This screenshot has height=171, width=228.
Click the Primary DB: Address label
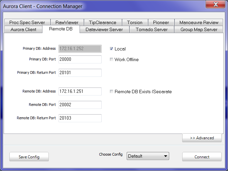tap(39, 48)
